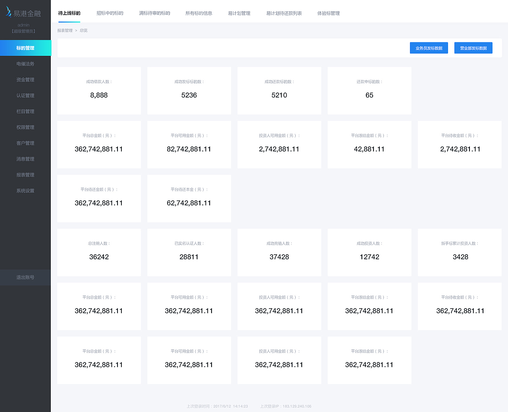This screenshot has width=508, height=412.
Task: Click the 平台待还本金 value 62,742,881.11
Action: coord(189,203)
